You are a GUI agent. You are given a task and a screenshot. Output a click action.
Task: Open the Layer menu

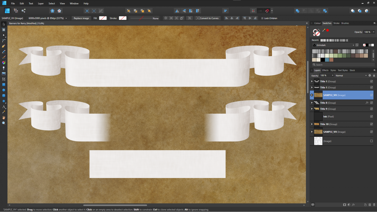coord(41,4)
